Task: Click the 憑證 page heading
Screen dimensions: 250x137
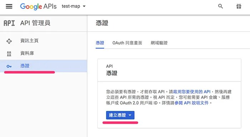Action: pos(102,23)
